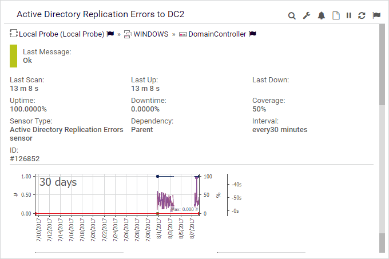389x259 pixels.
Task: Refresh sensor with the circular arrows icon
Action: tap(362, 15)
